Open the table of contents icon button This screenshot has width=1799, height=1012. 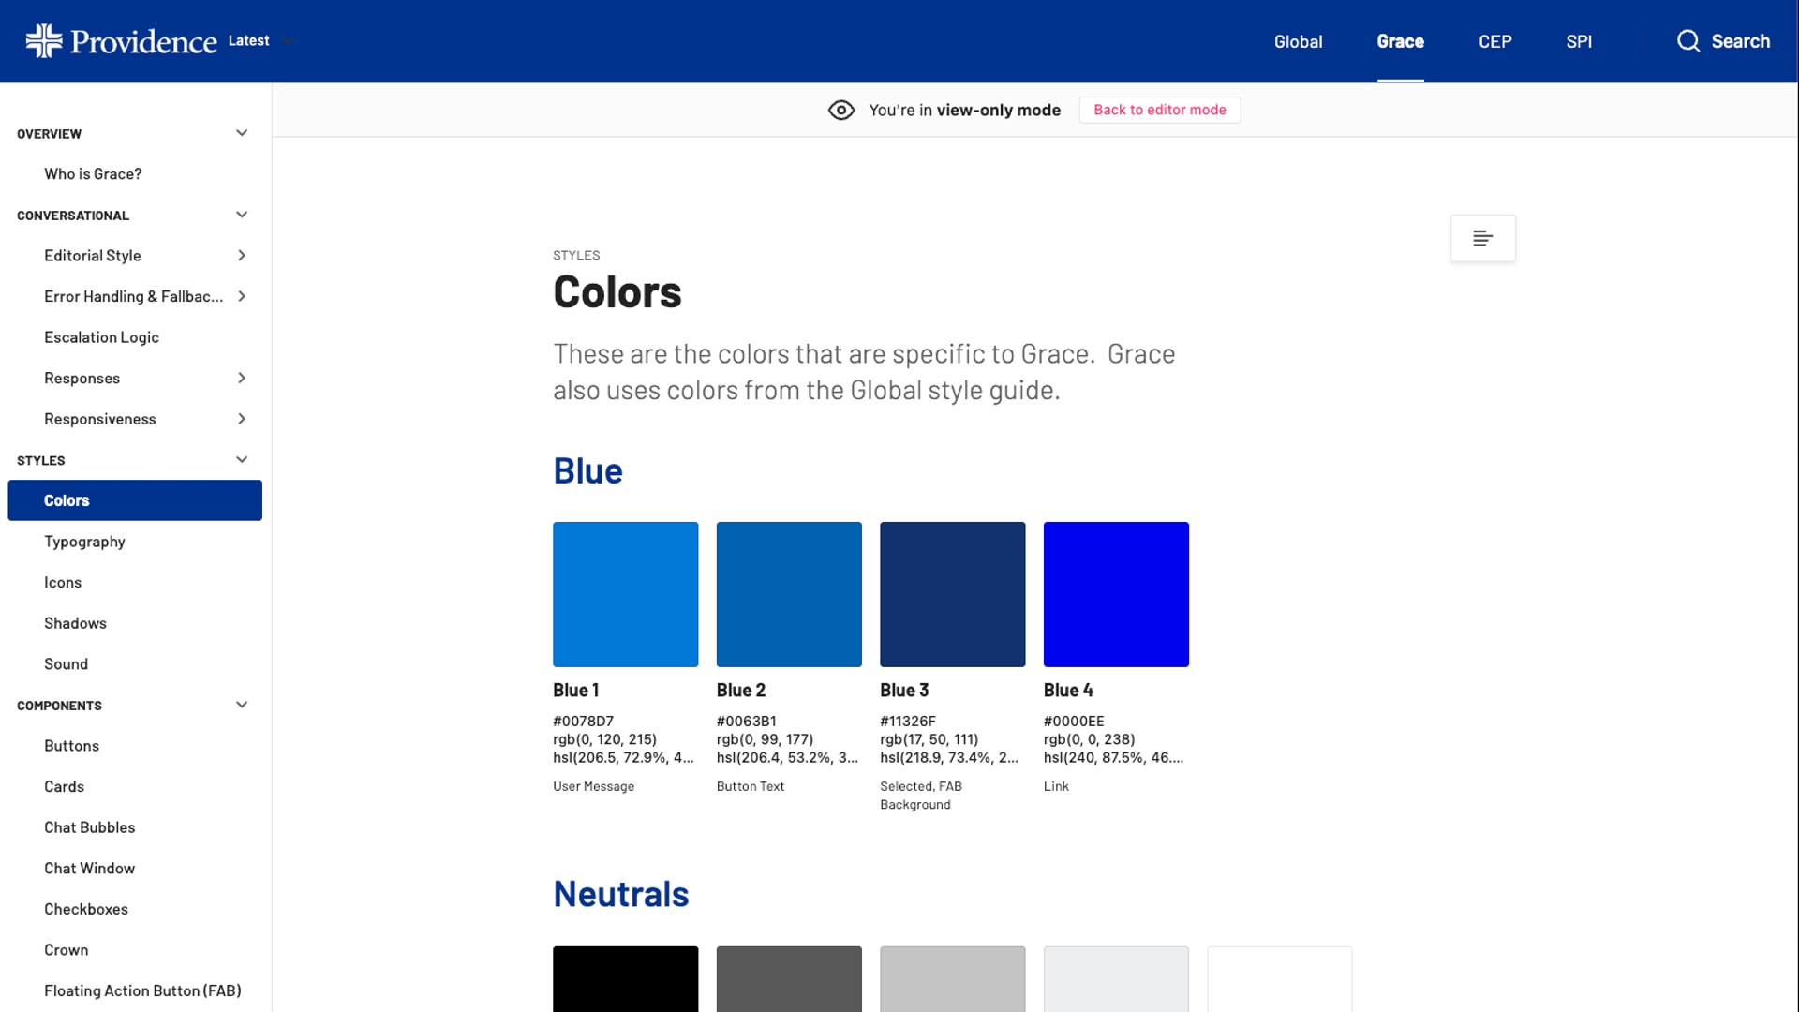coord(1482,239)
